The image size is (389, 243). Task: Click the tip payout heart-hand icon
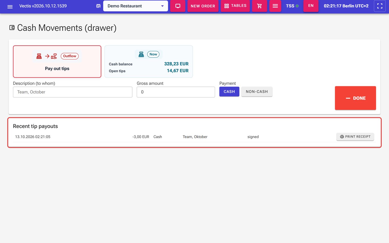pos(54,56)
